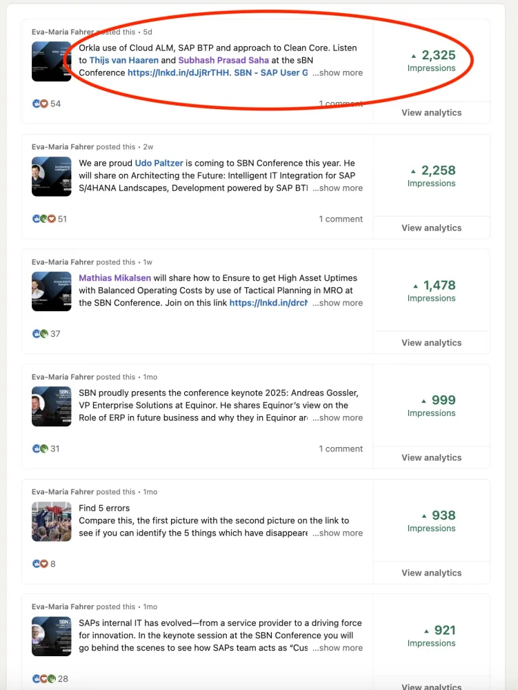The height and width of the screenshot is (690, 518).
Task: Open reaction icons next to 31
Action: [x=40, y=448]
